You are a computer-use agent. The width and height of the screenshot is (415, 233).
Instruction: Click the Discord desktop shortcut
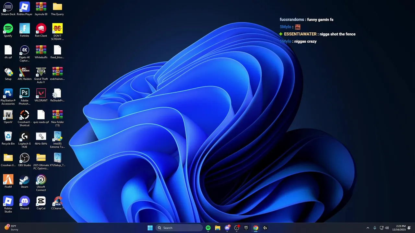click(x=25, y=203)
